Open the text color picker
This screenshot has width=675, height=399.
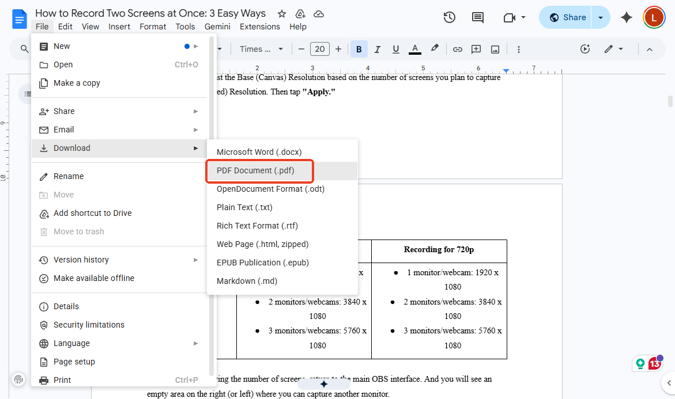[x=414, y=49]
